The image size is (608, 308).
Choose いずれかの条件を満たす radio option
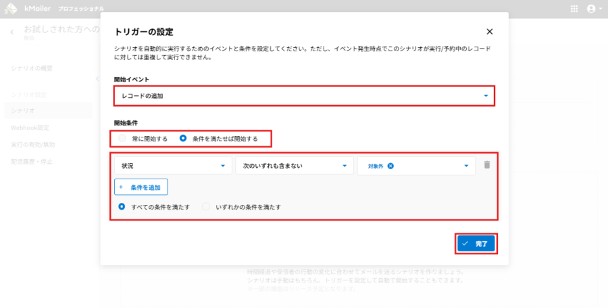pos(207,207)
